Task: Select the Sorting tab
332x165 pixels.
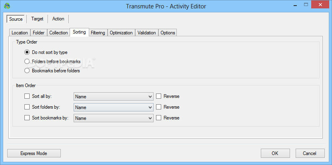Action: point(80,32)
